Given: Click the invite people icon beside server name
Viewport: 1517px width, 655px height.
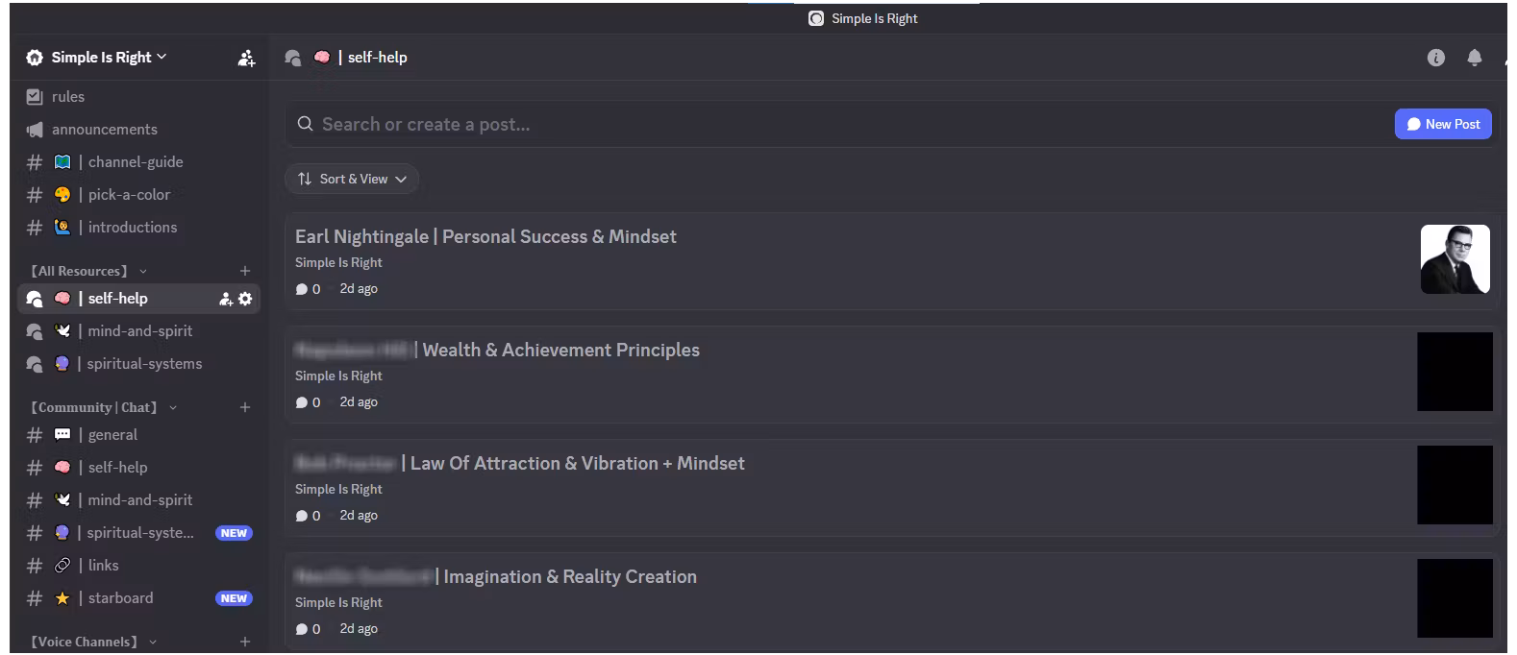Looking at the screenshot, I should tap(246, 59).
